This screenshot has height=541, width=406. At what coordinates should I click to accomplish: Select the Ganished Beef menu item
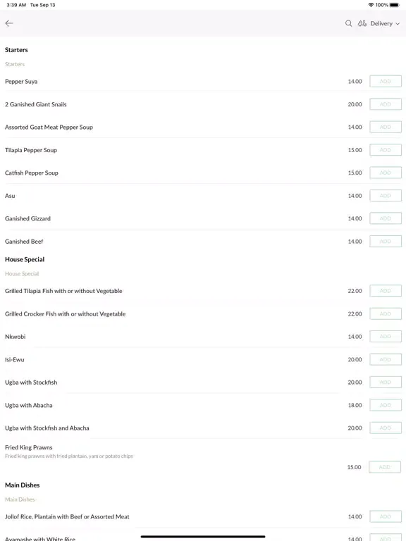[24, 242]
